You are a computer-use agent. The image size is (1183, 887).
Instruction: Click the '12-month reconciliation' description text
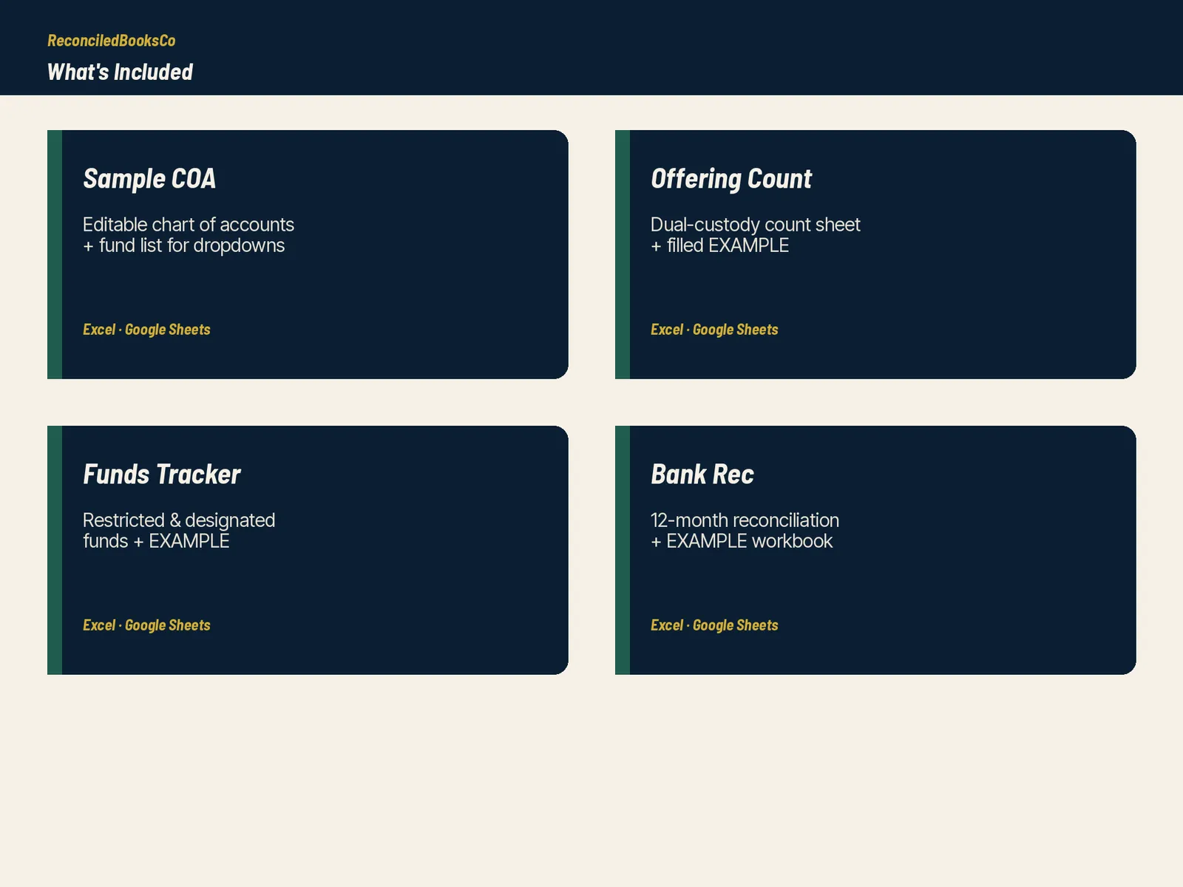745,531
